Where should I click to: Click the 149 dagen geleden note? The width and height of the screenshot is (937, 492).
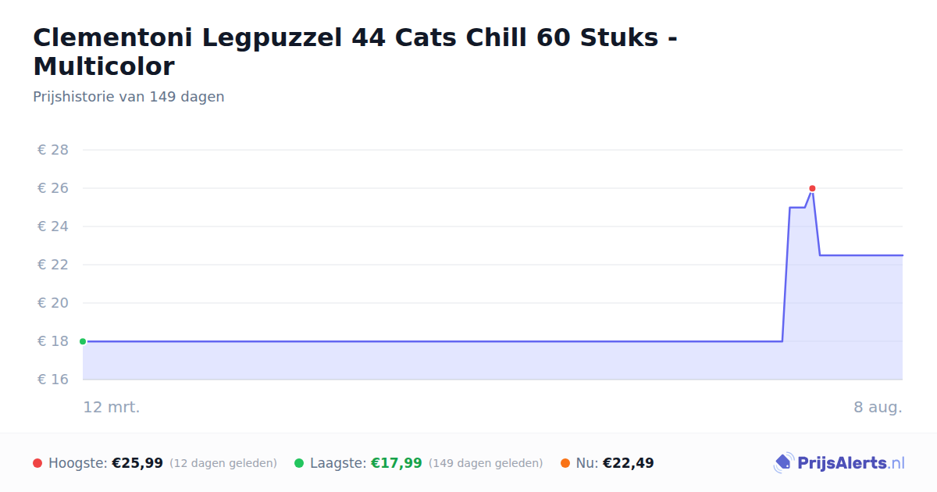pos(486,463)
